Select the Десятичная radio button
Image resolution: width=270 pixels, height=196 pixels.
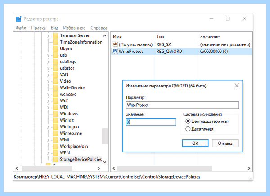point(188,129)
